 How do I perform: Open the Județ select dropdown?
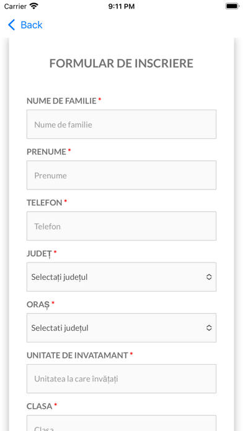(x=122, y=277)
